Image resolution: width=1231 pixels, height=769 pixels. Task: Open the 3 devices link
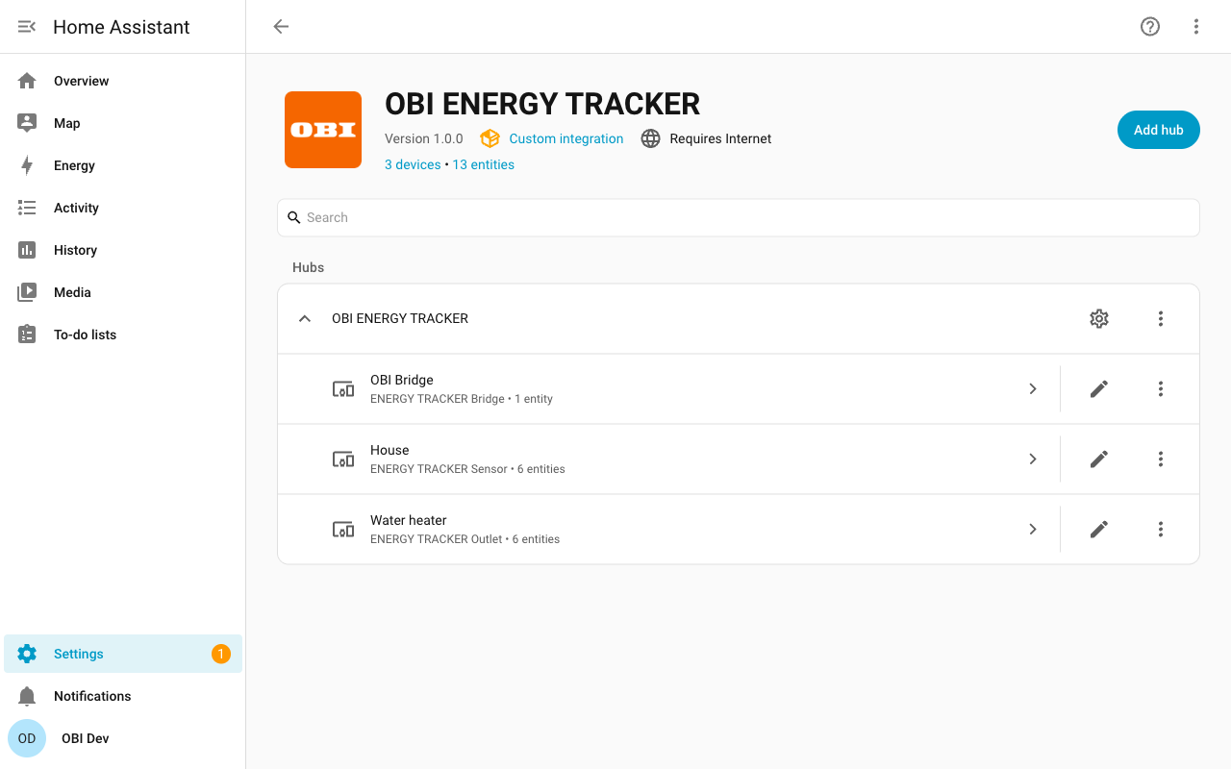coord(413,164)
